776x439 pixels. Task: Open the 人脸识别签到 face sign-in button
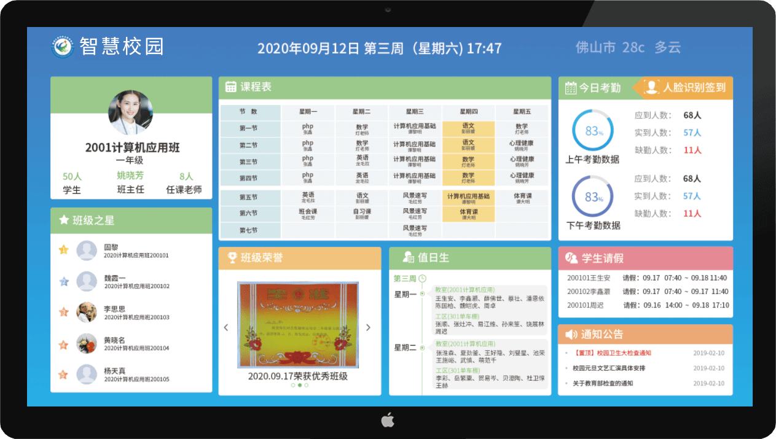(x=687, y=88)
